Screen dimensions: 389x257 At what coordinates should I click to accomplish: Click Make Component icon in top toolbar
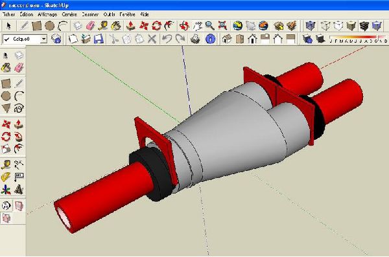point(77,26)
